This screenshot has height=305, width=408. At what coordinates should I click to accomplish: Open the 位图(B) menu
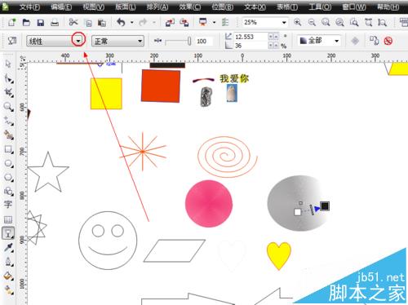(222, 7)
